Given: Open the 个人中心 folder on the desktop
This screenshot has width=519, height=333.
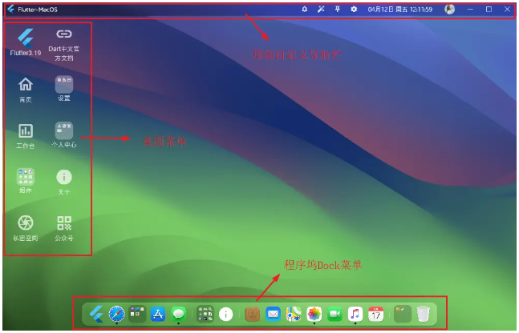Looking at the screenshot, I should pyautogui.click(x=64, y=130).
